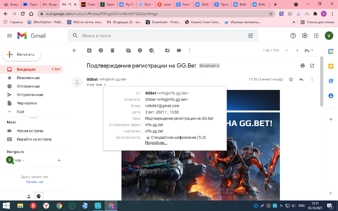Open Google Keep in the right side panel
This screenshot has width=338, height=211.
click(331, 66)
